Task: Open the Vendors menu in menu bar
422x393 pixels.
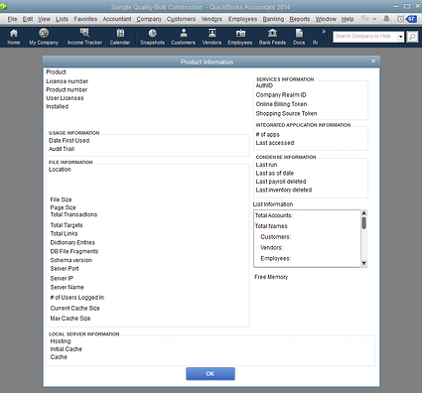Action: tap(211, 19)
